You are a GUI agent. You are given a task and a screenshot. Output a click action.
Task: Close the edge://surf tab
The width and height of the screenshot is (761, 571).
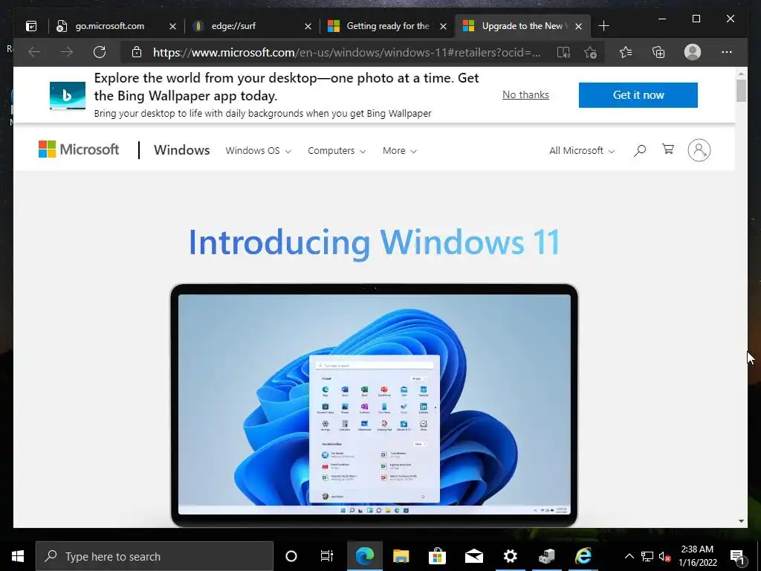pos(308,26)
